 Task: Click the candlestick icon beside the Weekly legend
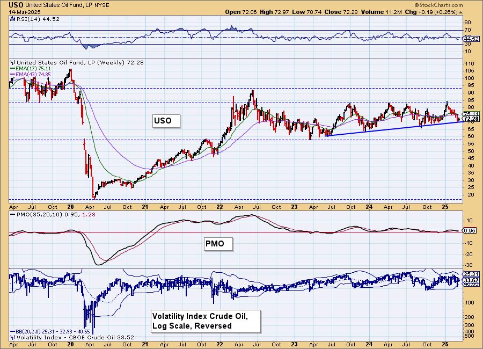click(x=13, y=62)
